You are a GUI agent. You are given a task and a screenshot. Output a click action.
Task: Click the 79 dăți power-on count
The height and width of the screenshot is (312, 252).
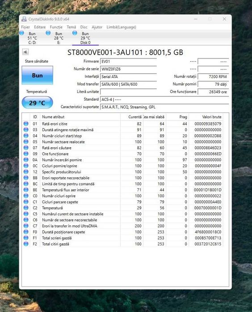pos(213,84)
